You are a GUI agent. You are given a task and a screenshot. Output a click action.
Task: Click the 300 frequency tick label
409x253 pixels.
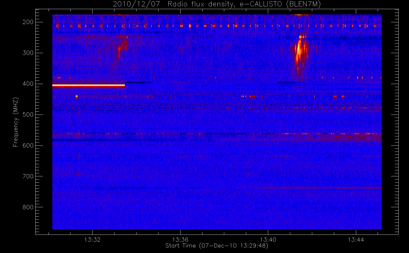(28, 53)
